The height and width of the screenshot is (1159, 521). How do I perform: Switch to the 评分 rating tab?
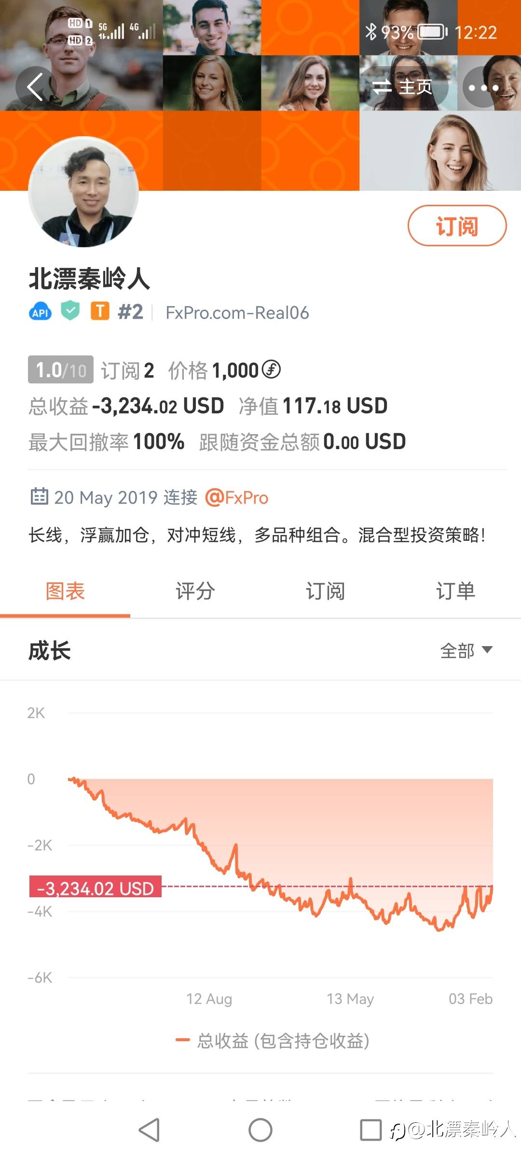pos(195,592)
